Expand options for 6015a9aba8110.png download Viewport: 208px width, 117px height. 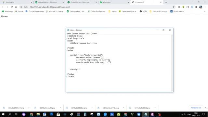(123, 108)
